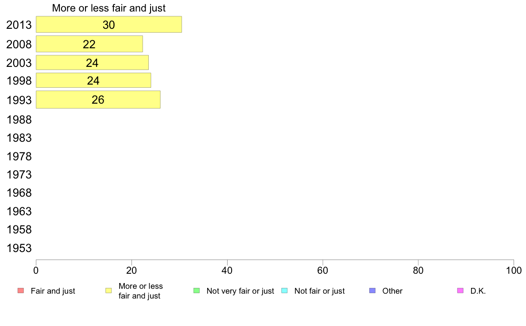Click the 40 tick on the x-axis

point(227,270)
